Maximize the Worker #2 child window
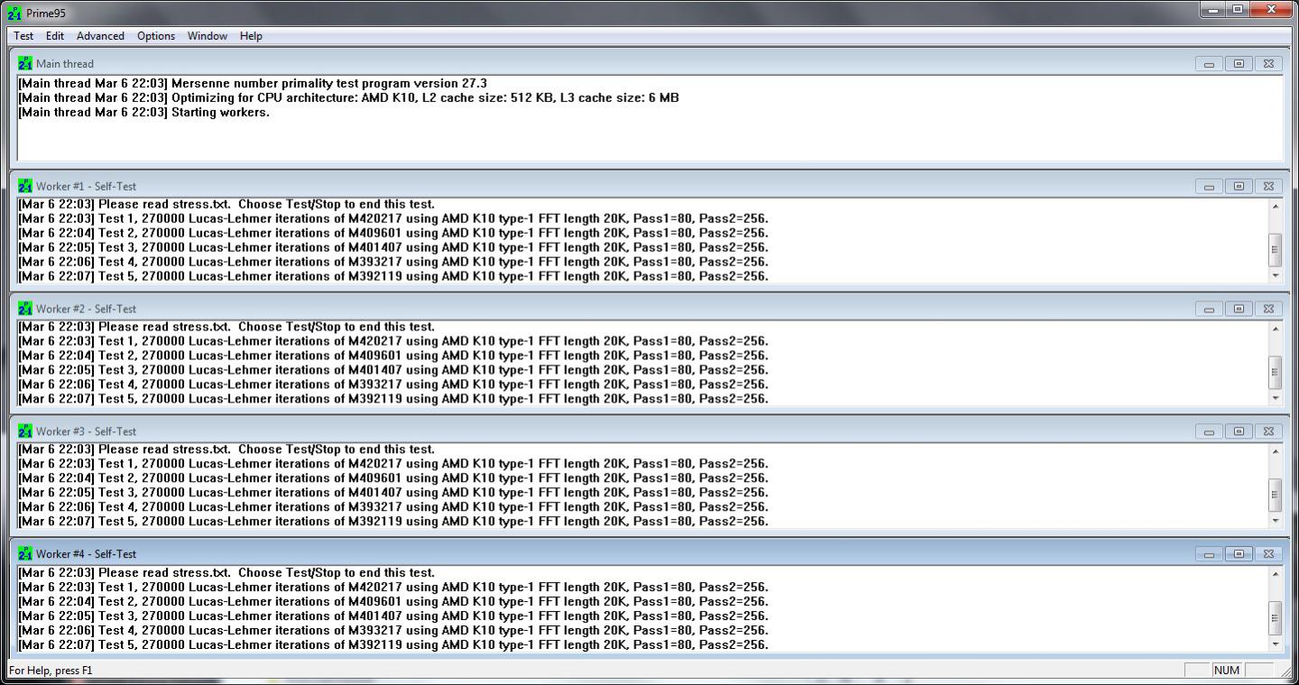Image resolution: width=1299 pixels, height=685 pixels. pos(1239,309)
